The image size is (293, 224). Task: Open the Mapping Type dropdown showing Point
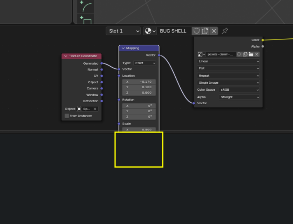coord(145,63)
